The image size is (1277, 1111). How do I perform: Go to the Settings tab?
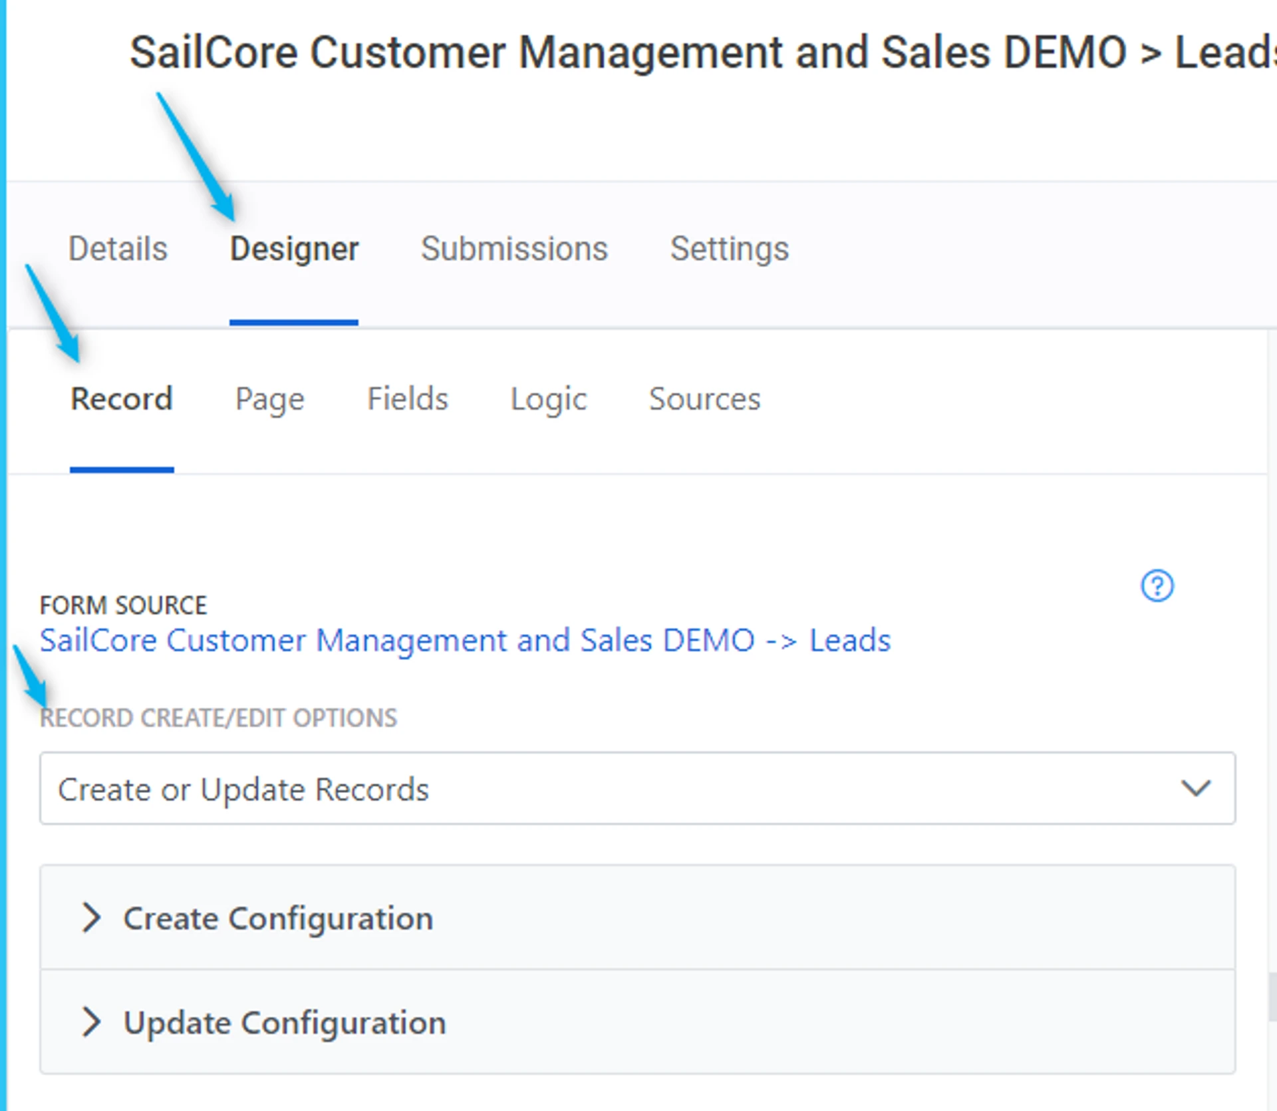[729, 249]
